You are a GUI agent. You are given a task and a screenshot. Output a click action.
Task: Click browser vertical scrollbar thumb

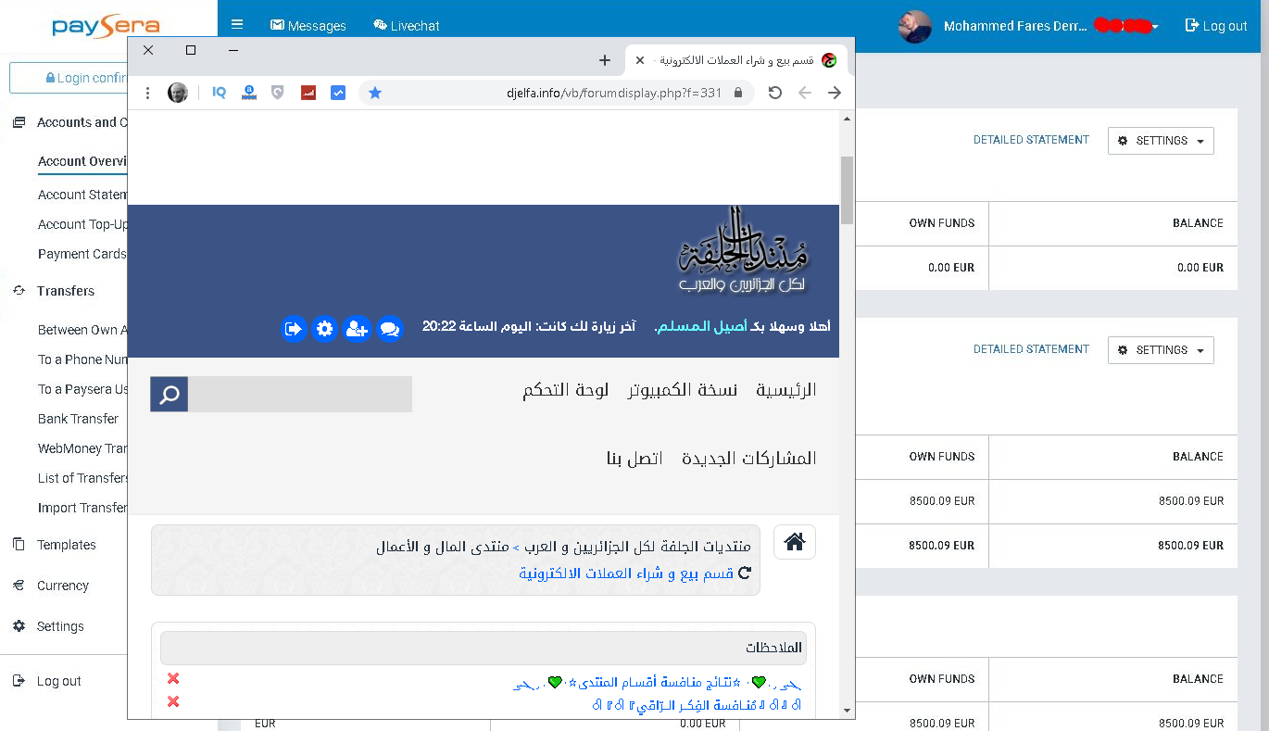coord(847,190)
